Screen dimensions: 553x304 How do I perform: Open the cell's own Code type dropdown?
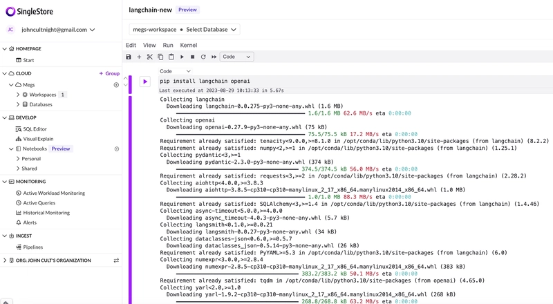175,71
